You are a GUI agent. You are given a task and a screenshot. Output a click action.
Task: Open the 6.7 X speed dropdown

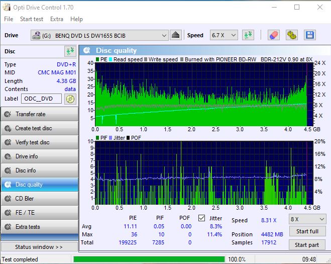point(224,35)
